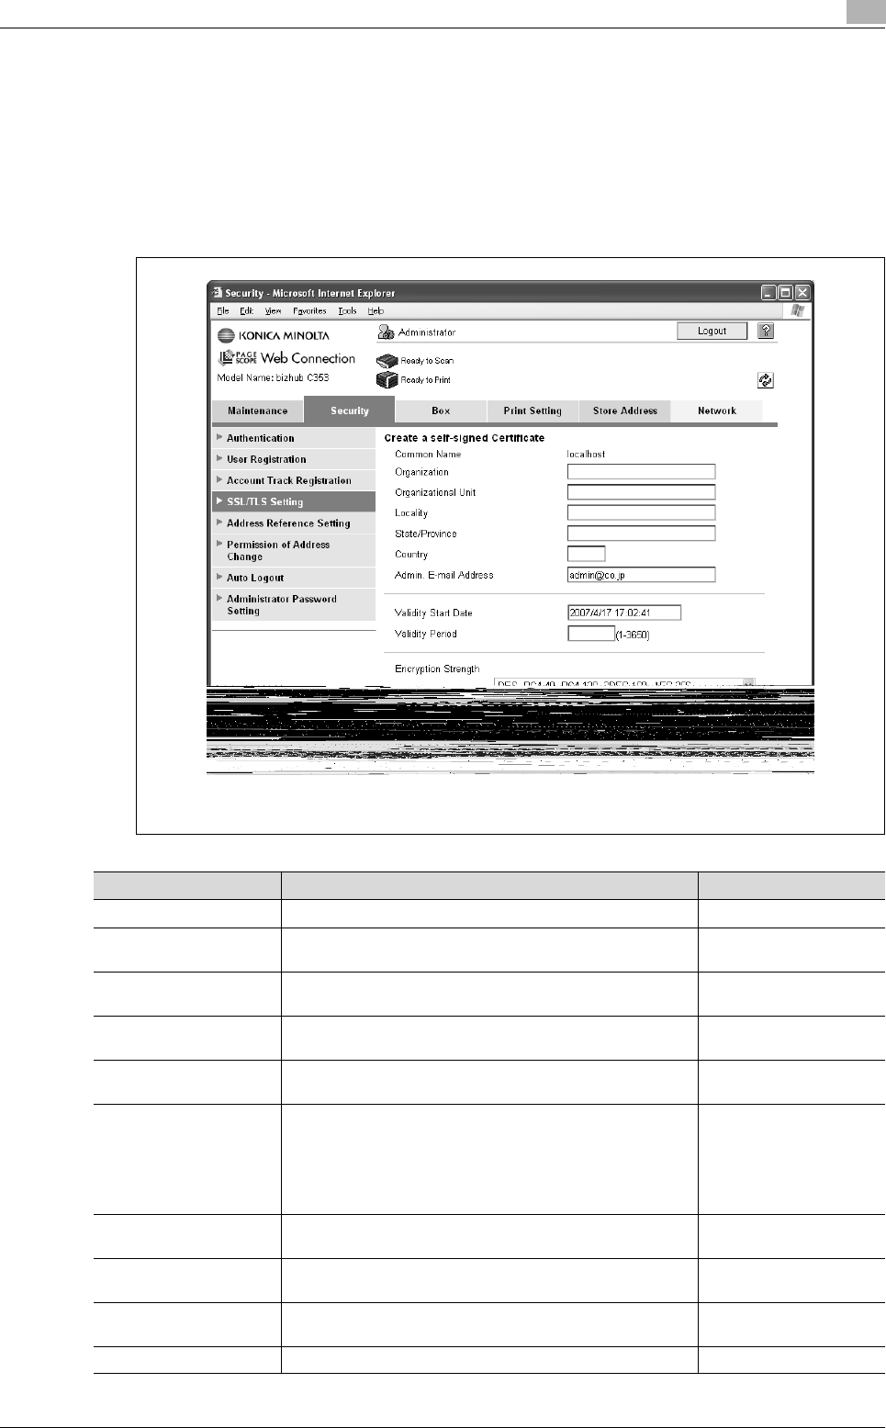
Task: Switch to the Print Setting tab
Action: [x=533, y=410]
